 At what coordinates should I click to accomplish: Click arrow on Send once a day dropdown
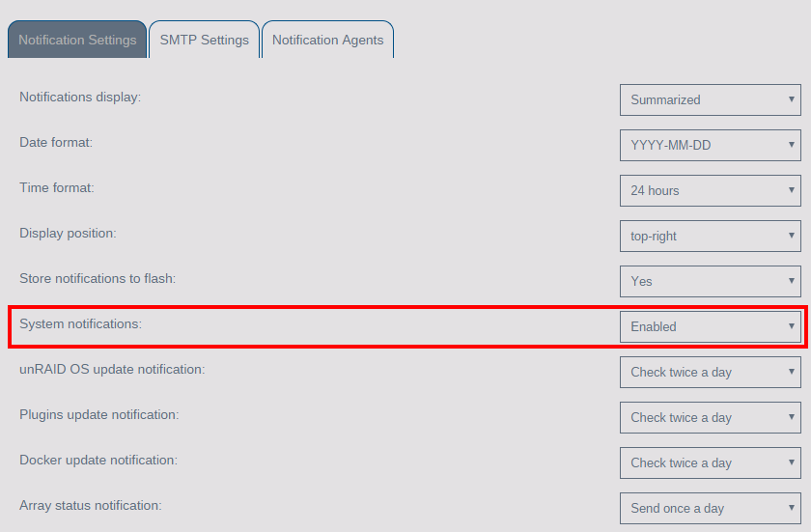pos(792,508)
